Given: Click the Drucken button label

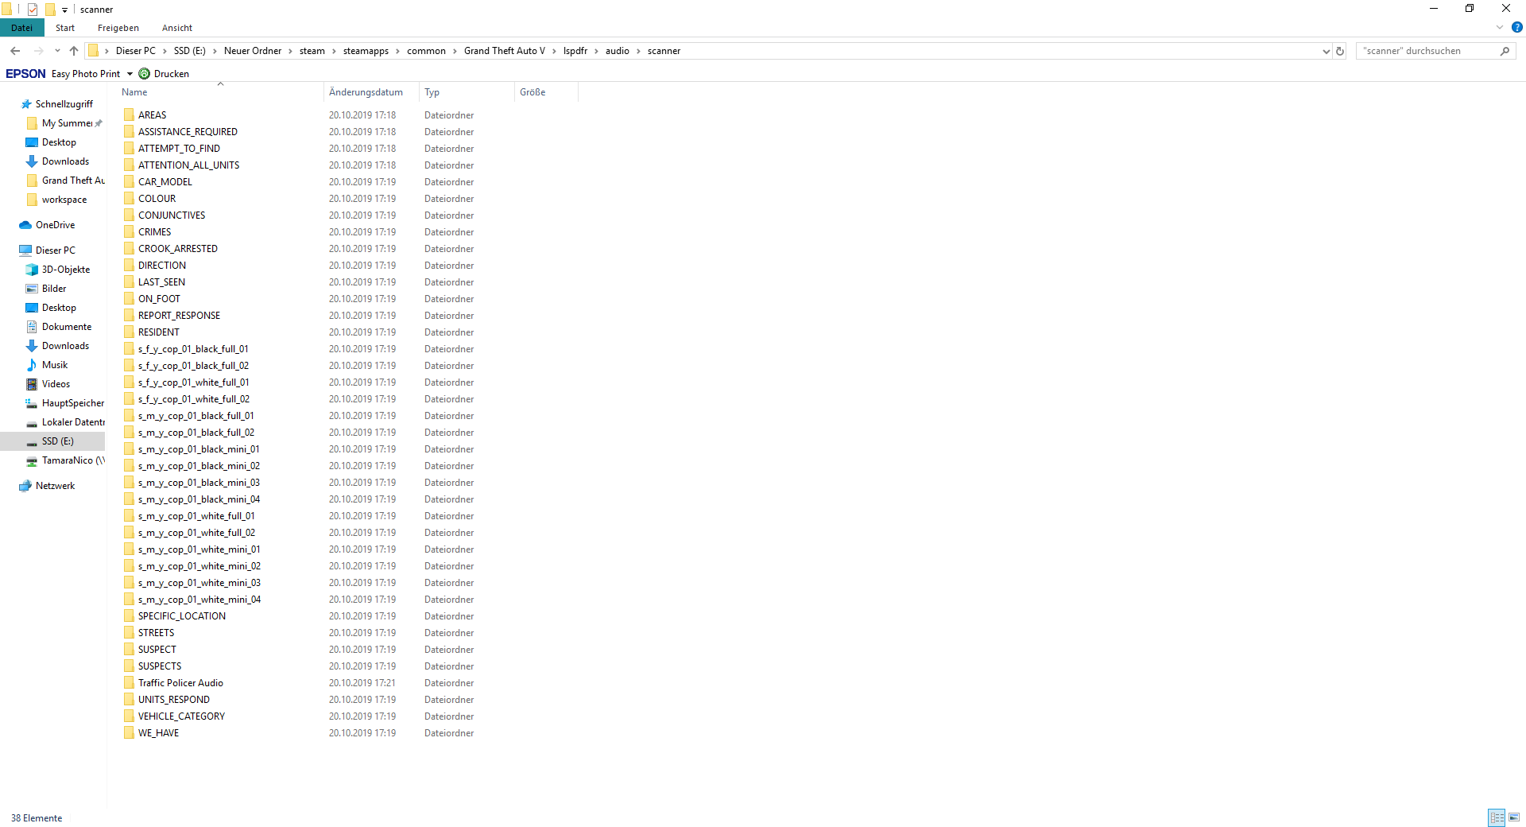Looking at the screenshot, I should coord(172,74).
